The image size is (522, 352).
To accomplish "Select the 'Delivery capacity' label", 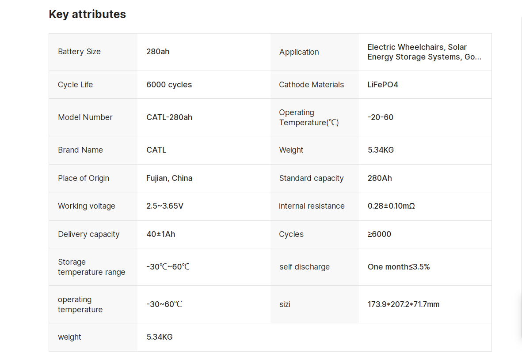I will (88, 234).
